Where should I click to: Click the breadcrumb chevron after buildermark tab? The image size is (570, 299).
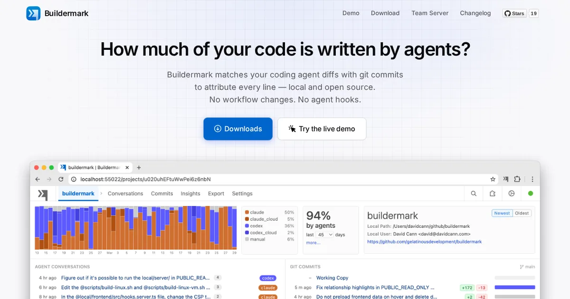click(101, 194)
